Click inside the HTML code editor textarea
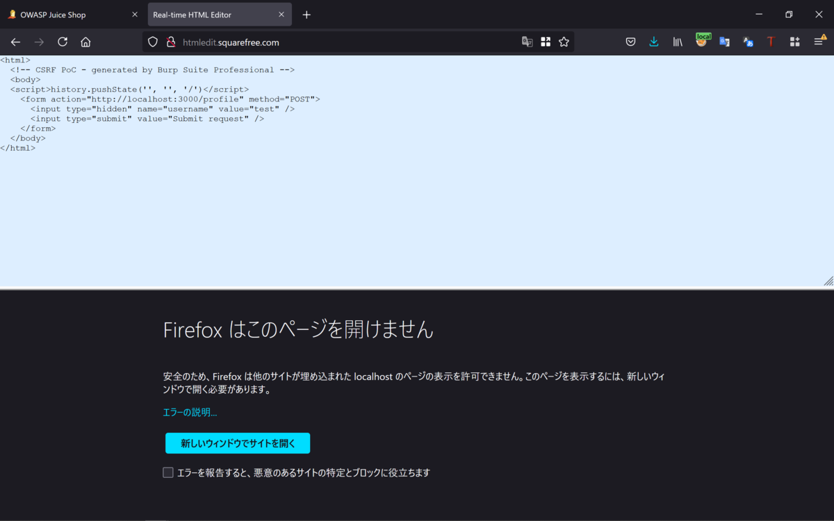The width and height of the screenshot is (834, 521). 417,171
